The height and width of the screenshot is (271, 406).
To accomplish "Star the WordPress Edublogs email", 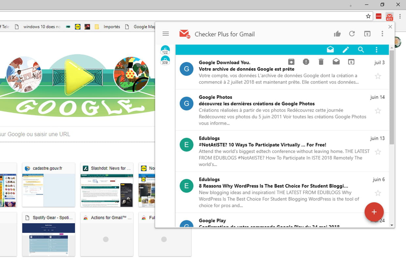I will point(378,193).
